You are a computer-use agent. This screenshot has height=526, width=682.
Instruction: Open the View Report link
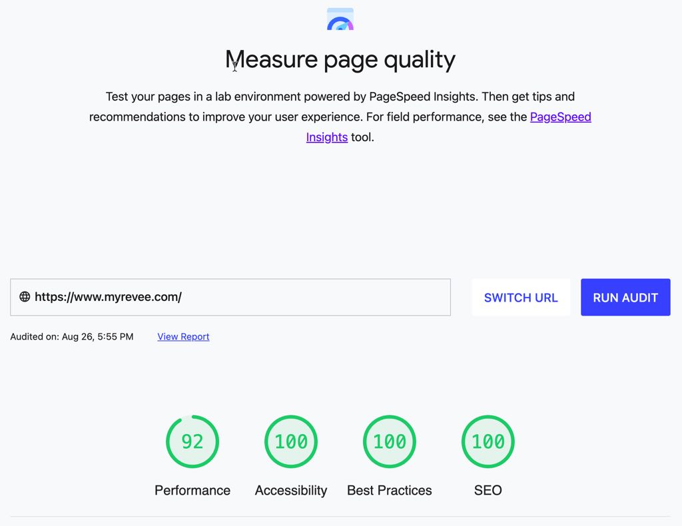click(183, 336)
